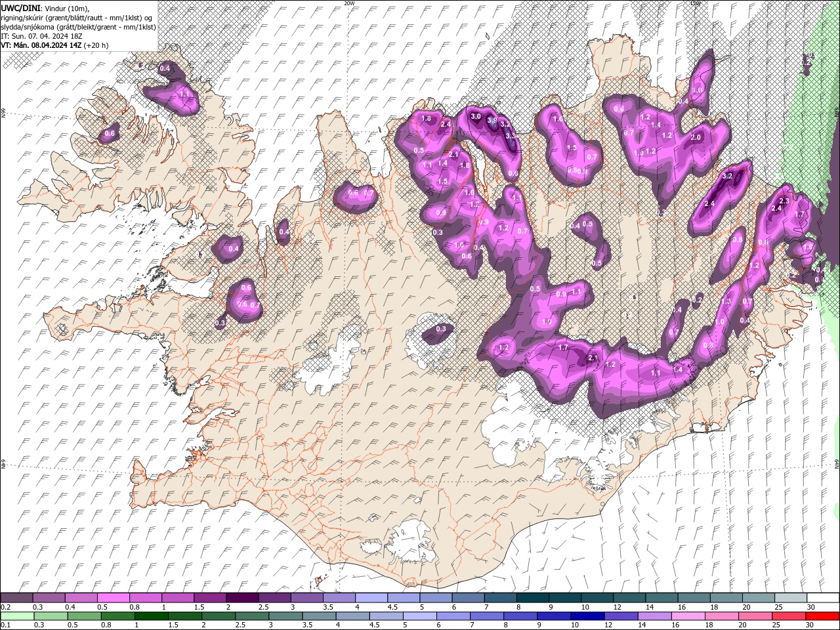Click the 6 swatch in upper legend row
840x630 pixels.
pyautogui.click(x=468, y=597)
